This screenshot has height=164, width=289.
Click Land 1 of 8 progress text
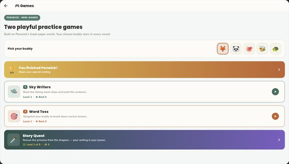tap(31, 145)
